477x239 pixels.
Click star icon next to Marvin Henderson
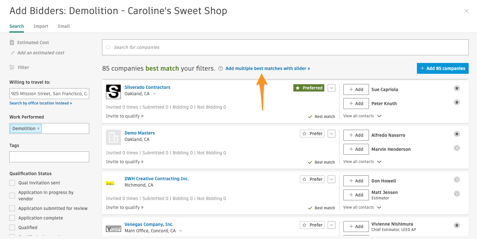pos(457,148)
